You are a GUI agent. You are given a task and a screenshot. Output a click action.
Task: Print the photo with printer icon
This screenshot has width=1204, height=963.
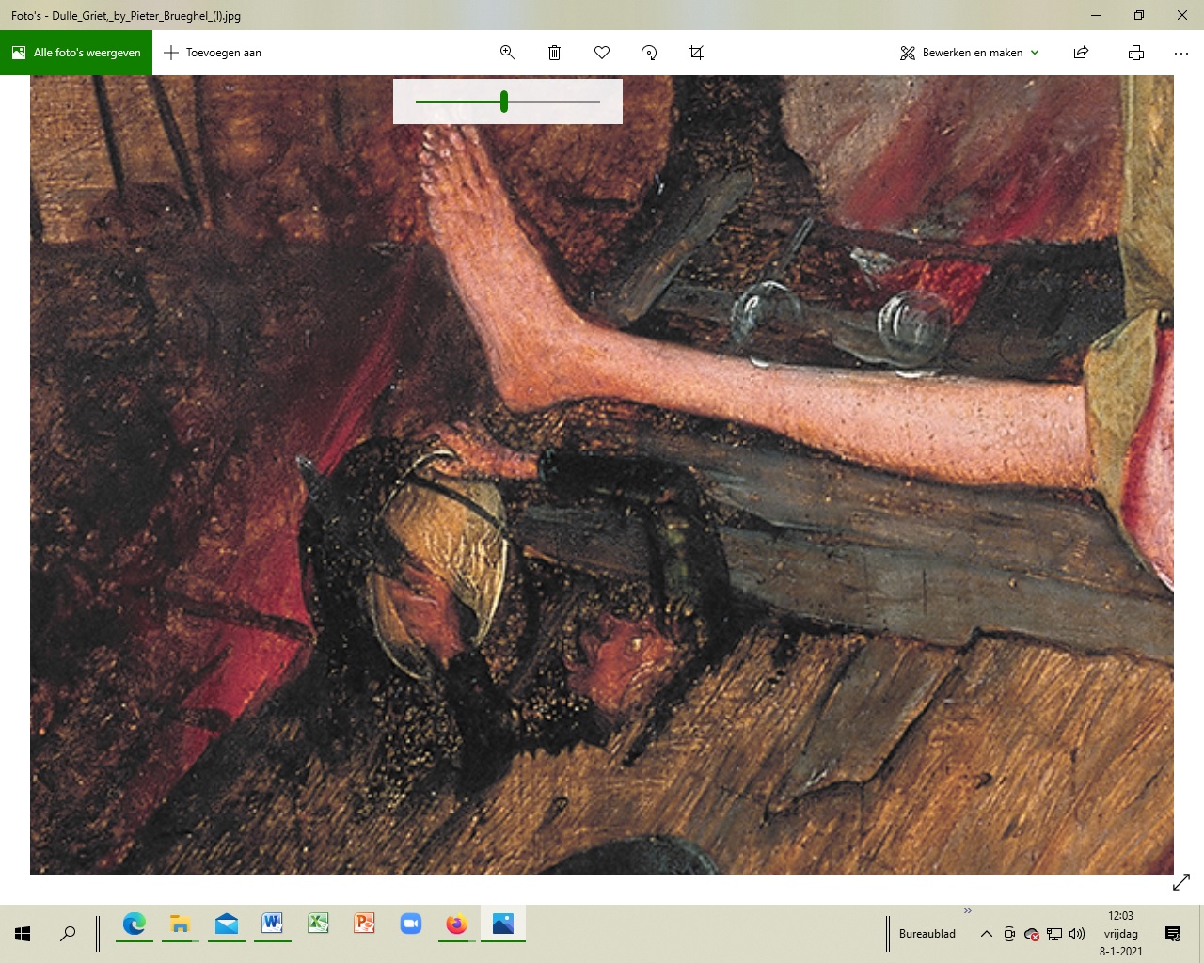[x=1136, y=53]
